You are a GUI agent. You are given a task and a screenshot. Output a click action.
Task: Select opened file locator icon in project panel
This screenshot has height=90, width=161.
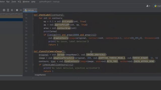4,10
